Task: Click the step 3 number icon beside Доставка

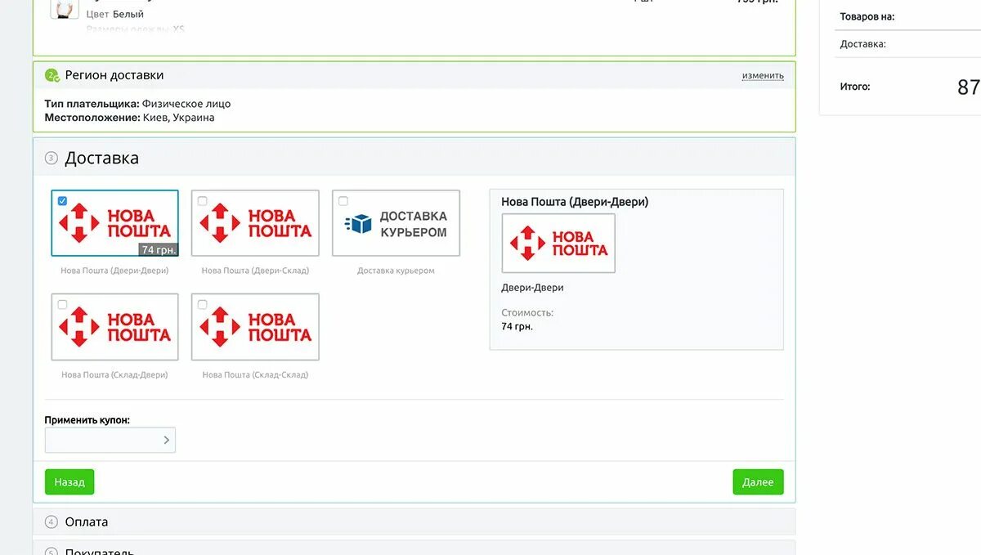Action: click(52, 159)
